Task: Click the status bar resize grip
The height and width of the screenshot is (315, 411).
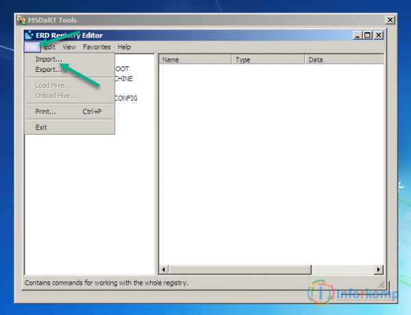Action: [x=382, y=285]
